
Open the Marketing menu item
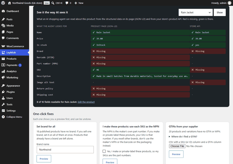pyautogui.click(x=15, y=78)
